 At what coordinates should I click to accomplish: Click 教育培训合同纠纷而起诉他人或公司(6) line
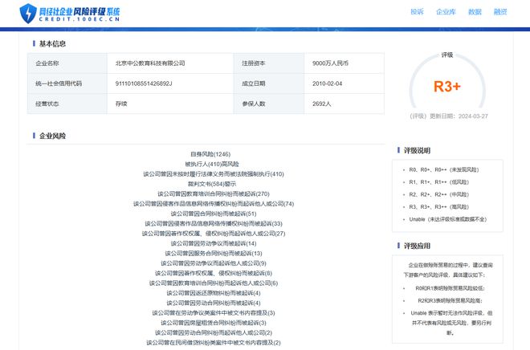coord(214,283)
